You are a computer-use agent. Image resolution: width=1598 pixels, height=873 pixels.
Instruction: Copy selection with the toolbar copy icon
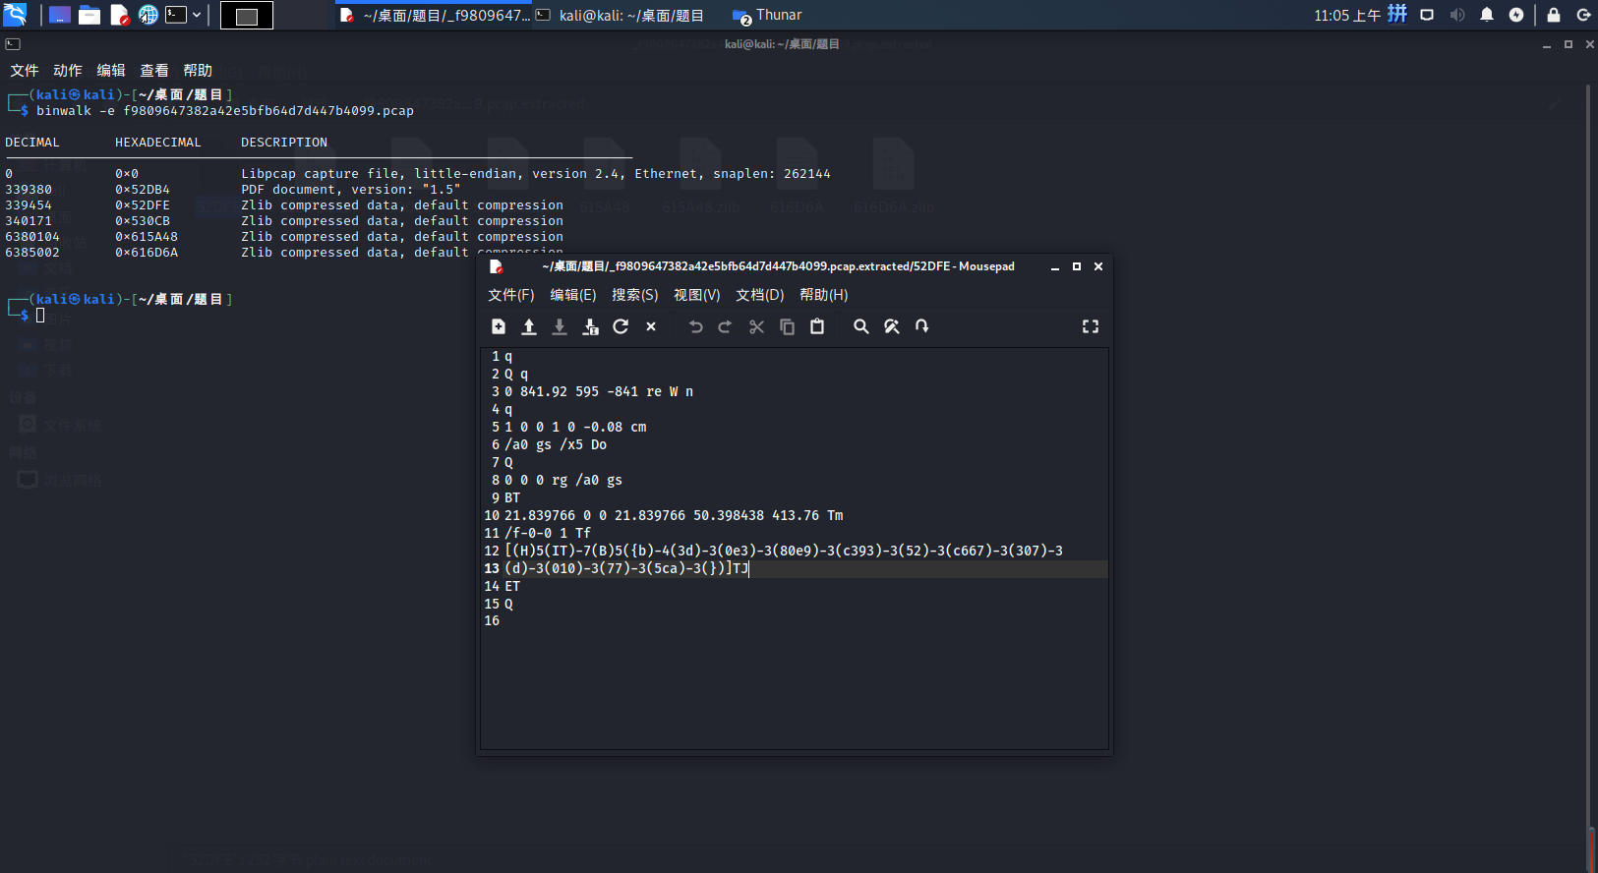pos(787,326)
